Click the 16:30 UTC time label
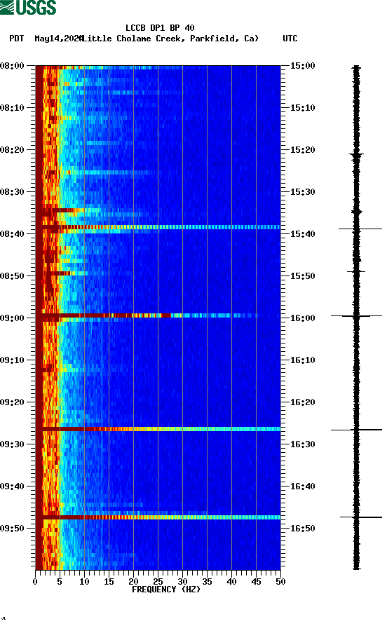 (x=302, y=444)
